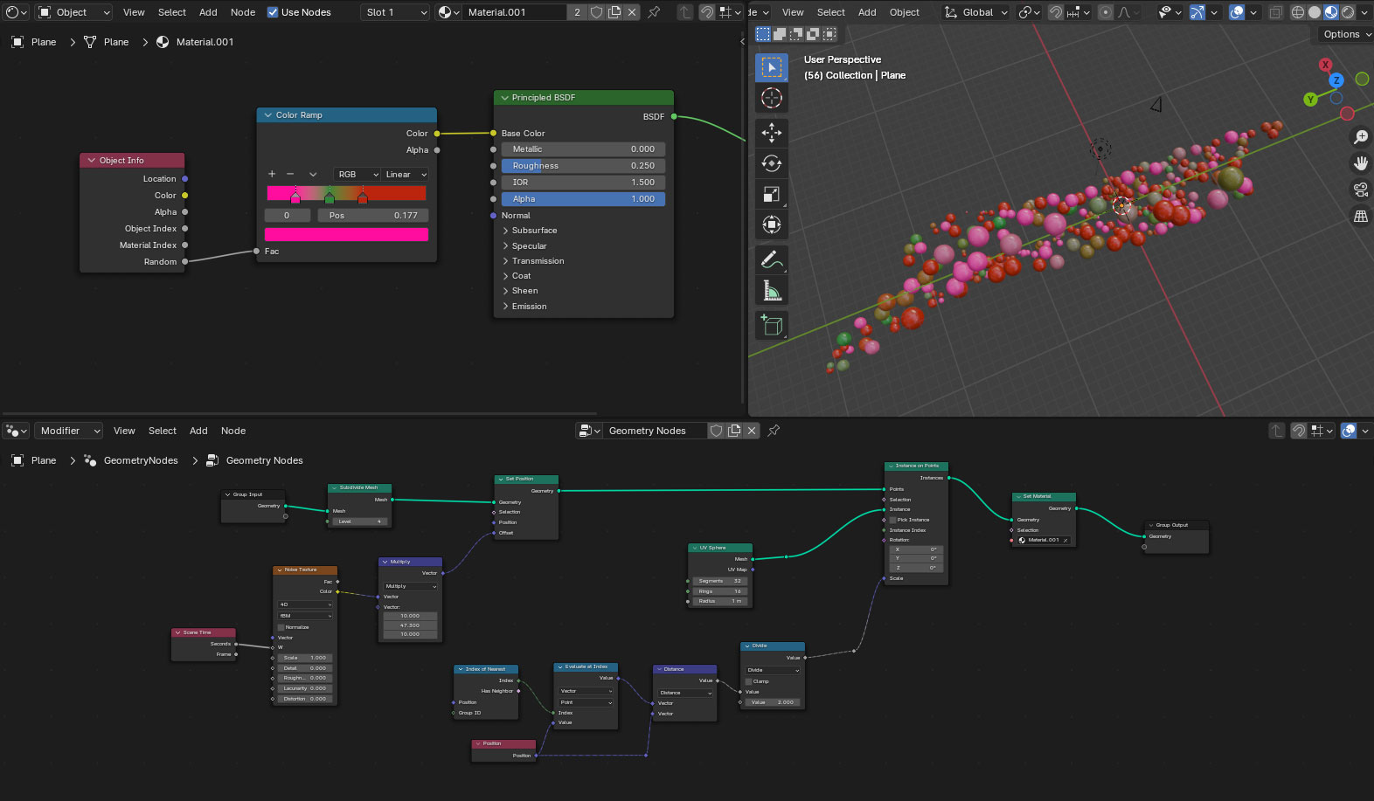This screenshot has height=801, width=1374.
Task: Activate the Scale tool
Action: pyautogui.click(x=771, y=194)
